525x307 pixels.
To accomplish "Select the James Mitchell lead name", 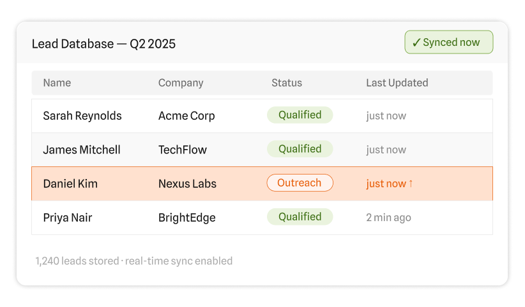I will 82,150.
